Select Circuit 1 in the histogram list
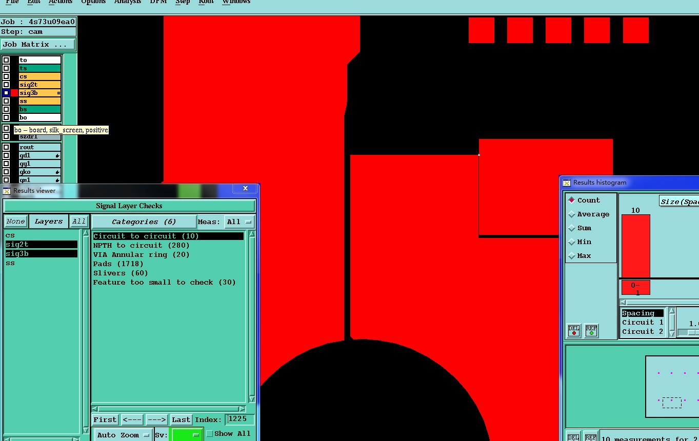 pyautogui.click(x=643, y=323)
